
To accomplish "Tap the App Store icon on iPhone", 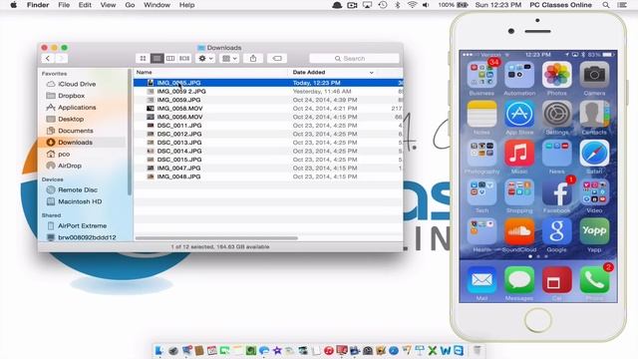I will pyautogui.click(x=519, y=114).
